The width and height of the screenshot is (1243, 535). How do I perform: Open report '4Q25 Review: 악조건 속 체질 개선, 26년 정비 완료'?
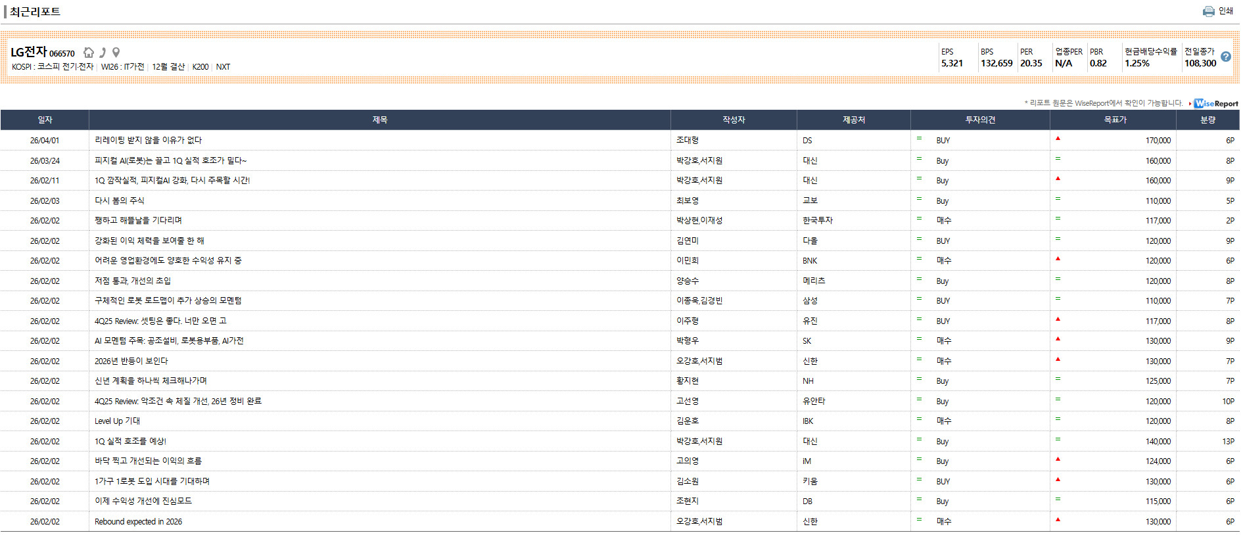click(x=178, y=401)
